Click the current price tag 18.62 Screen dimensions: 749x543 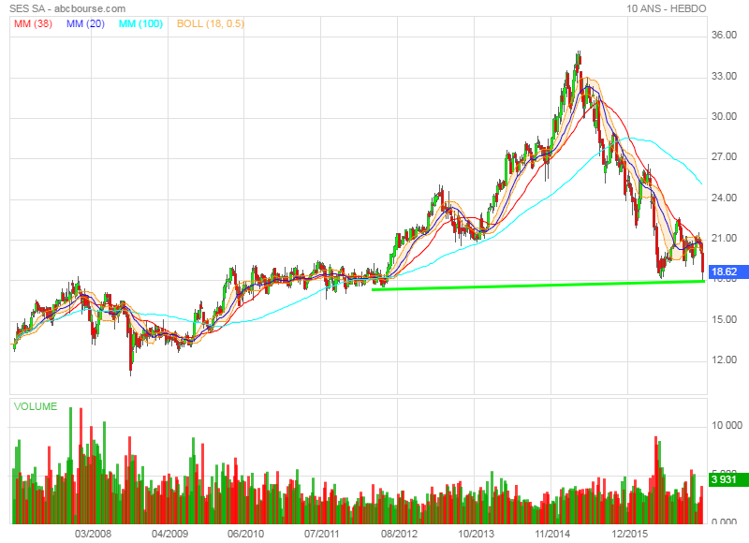tap(727, 271)
